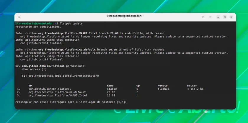Click the 'Procurando por atualizações' line
The width and height of the screenshot is (248, 123).
tap(38, 27)
